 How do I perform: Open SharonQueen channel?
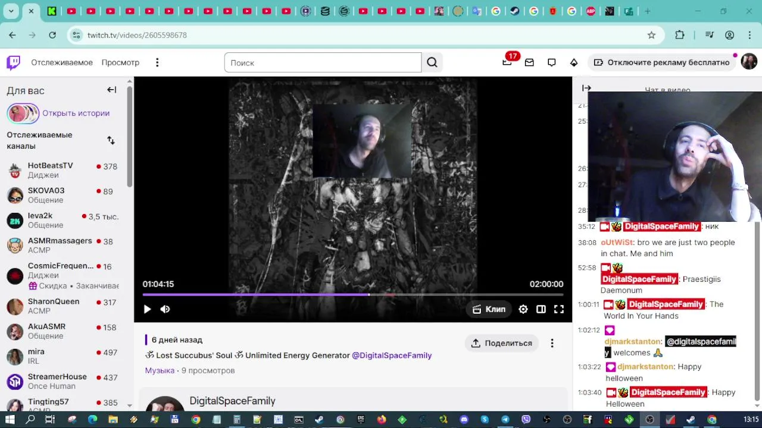click(x=63, y=306)
